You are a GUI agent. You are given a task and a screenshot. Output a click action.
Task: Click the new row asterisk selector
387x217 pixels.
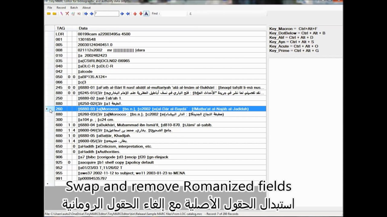(50, 184)
